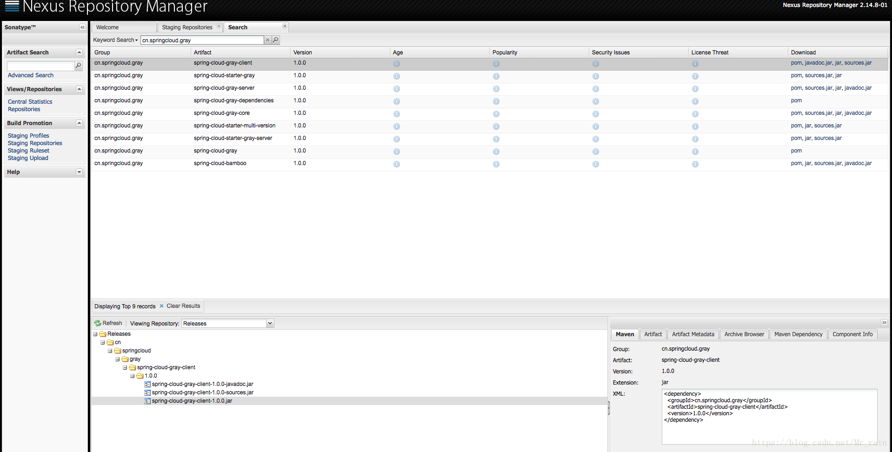
Task: Collapse the cn folder node
Action: 103,342
